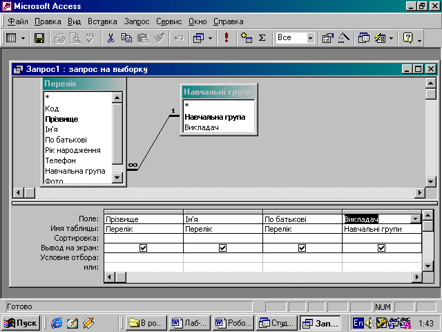Switch to 'В ро...' taskbar folder button
442x332 pixels.
(x=146, y=323)
